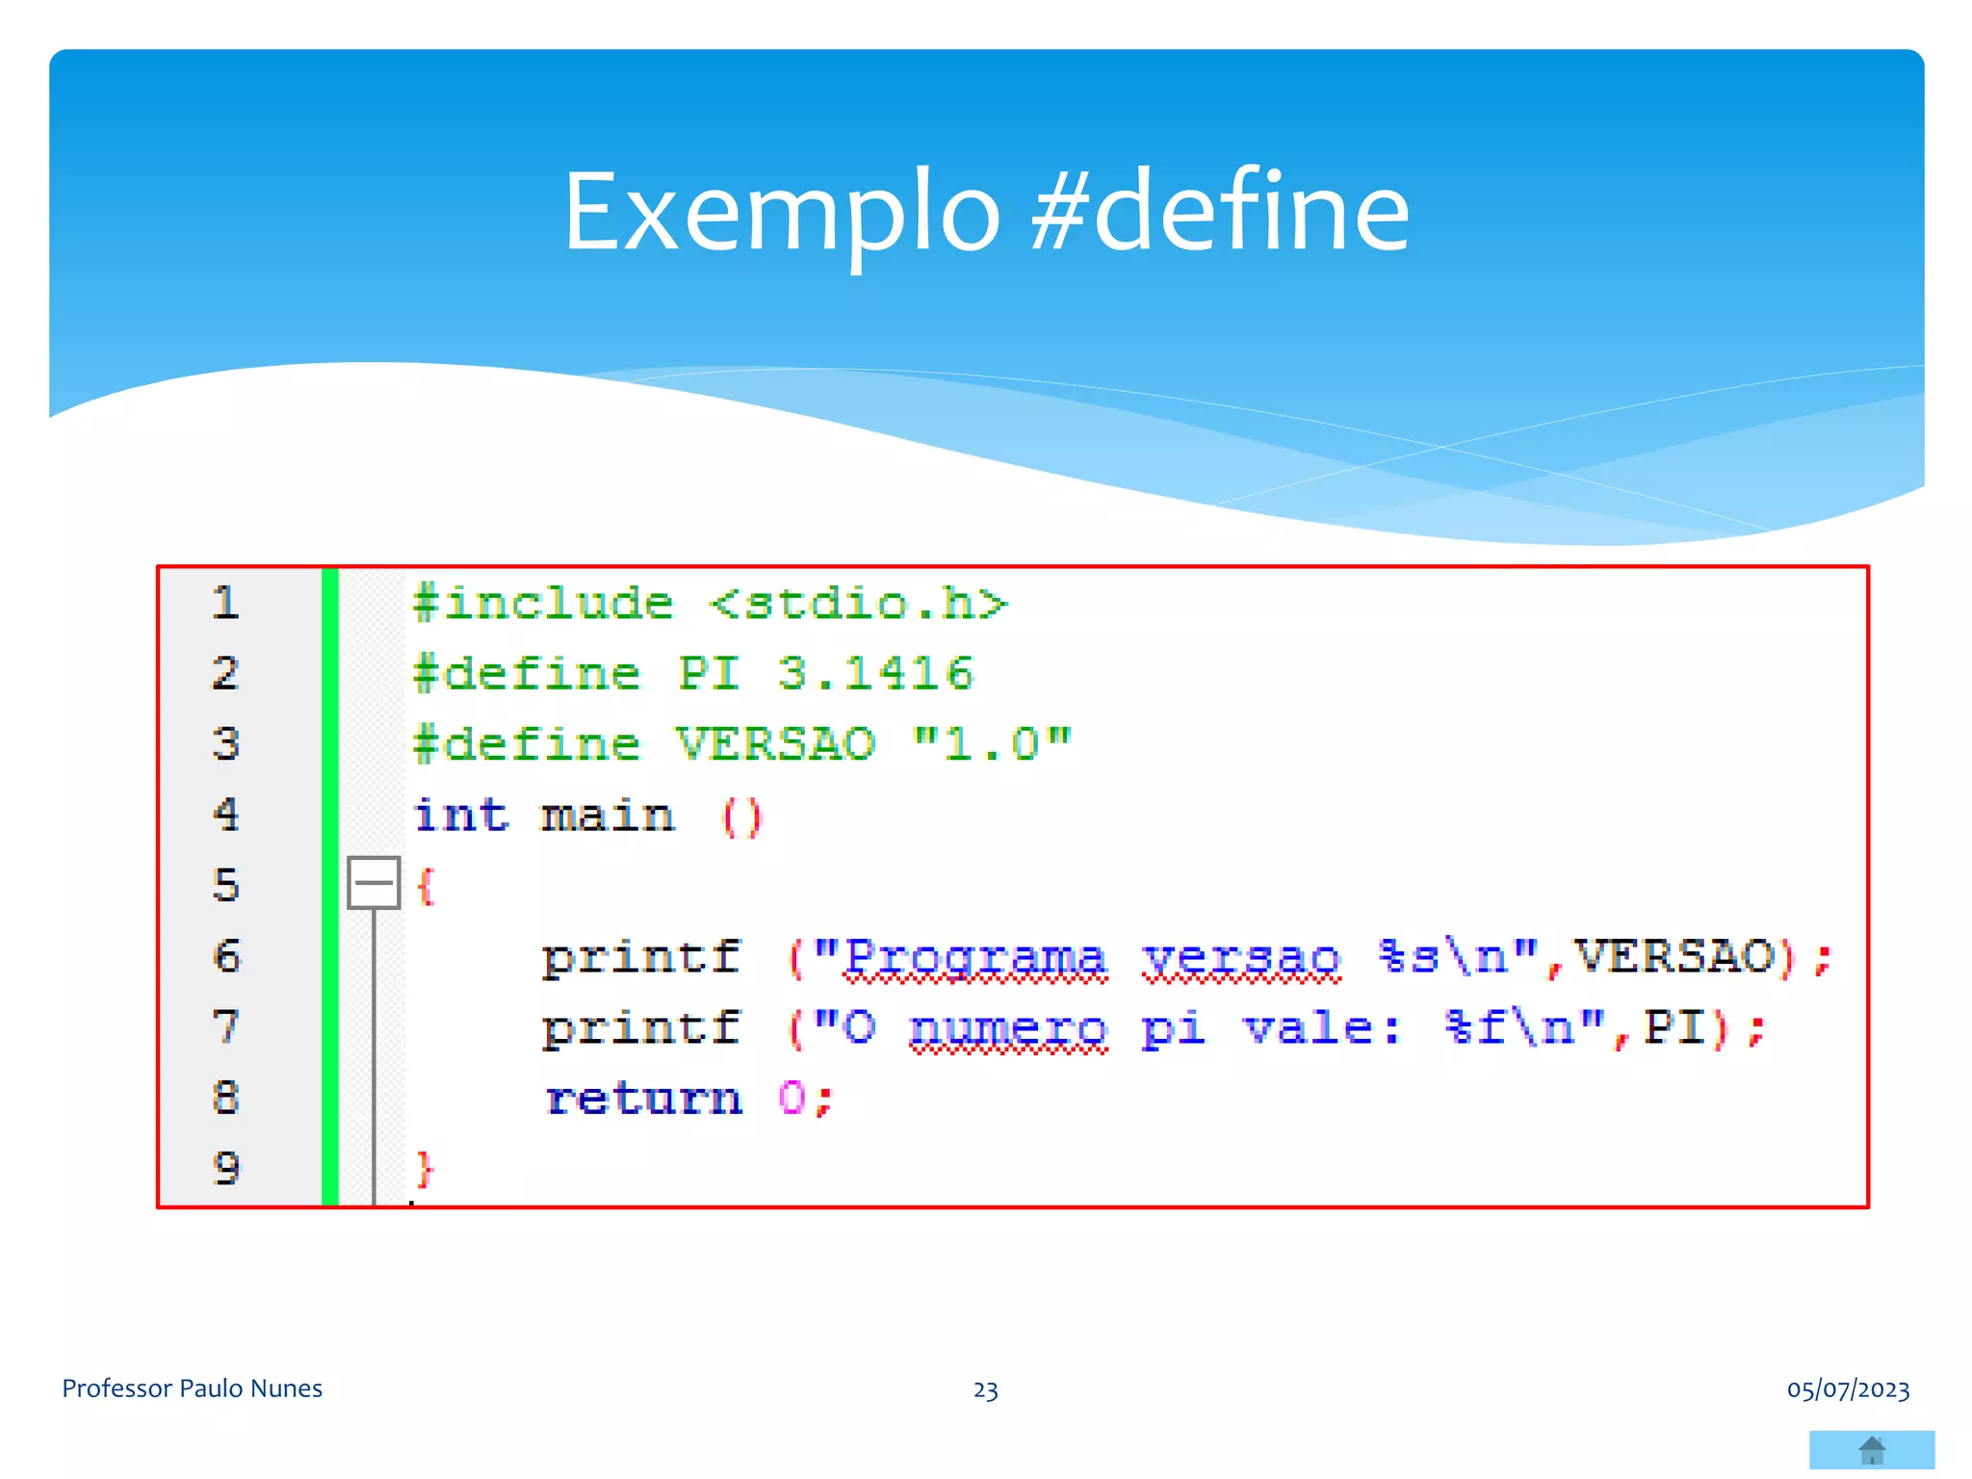Select the '#define VERSAO "1.0"' line
The width and height of the screenshot is (1972, 1479).
pyautogui.click(x=741, y=744)
